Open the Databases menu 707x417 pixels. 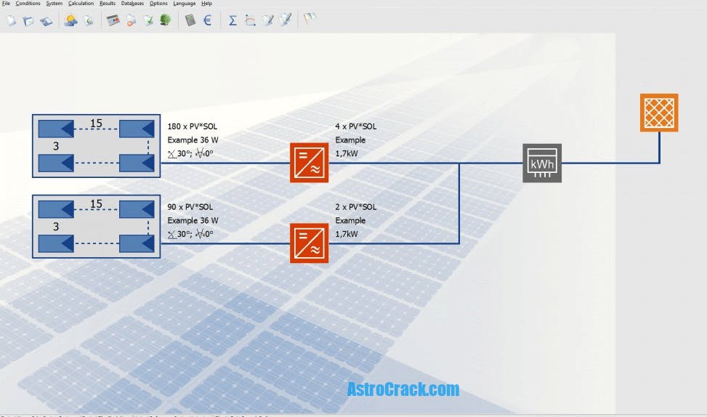click(x=132, y=4)
